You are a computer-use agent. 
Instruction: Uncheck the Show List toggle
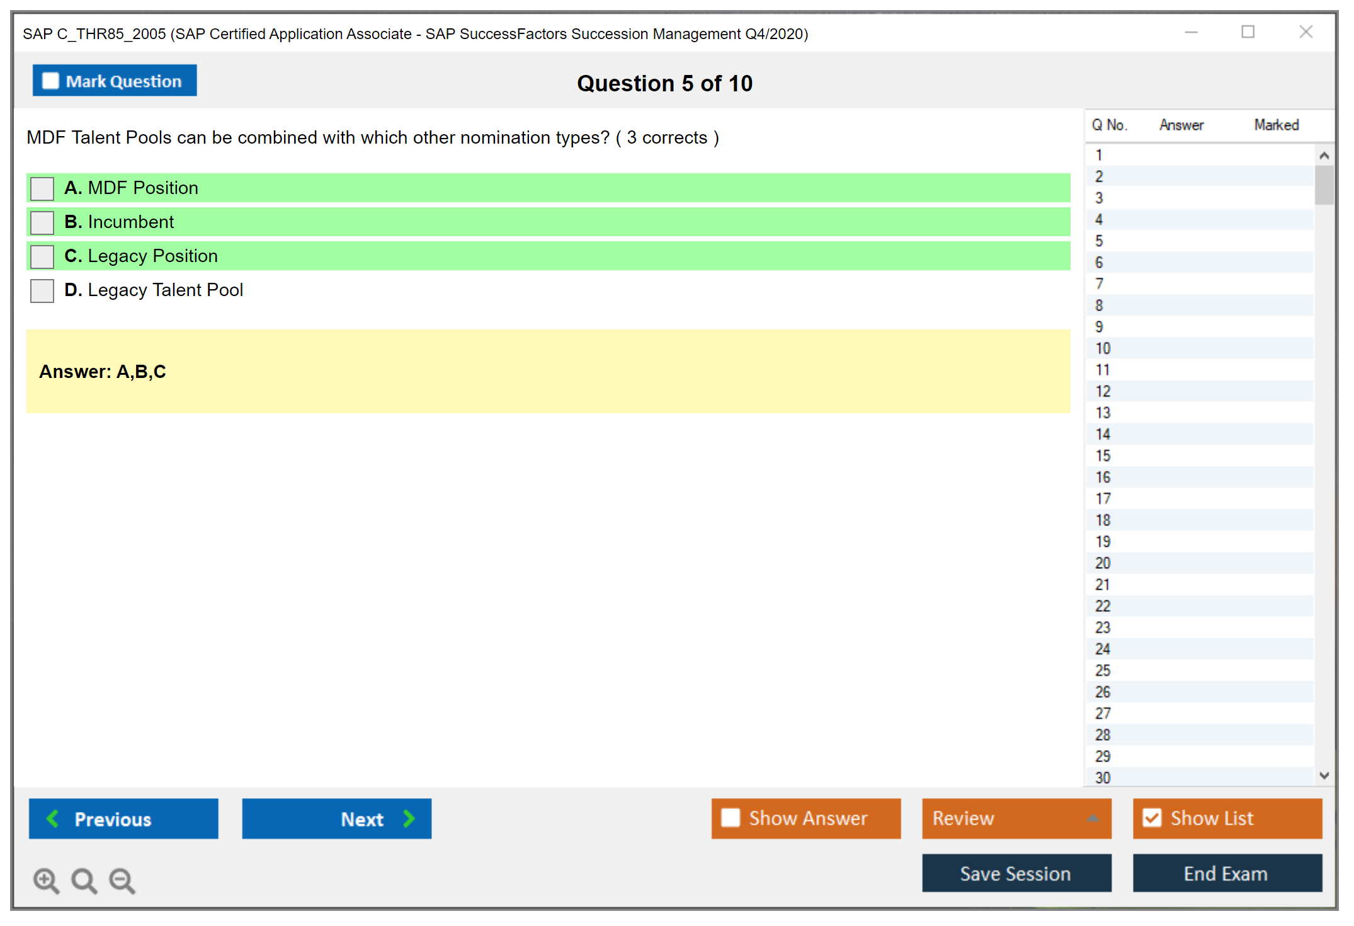pos(1152,818)
